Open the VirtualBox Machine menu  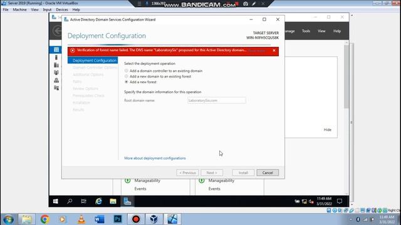pos(19,9)
